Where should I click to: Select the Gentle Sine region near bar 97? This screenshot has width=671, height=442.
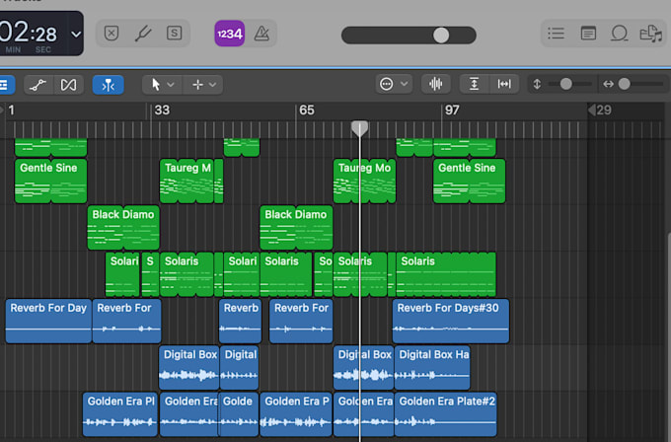[469, 181]
